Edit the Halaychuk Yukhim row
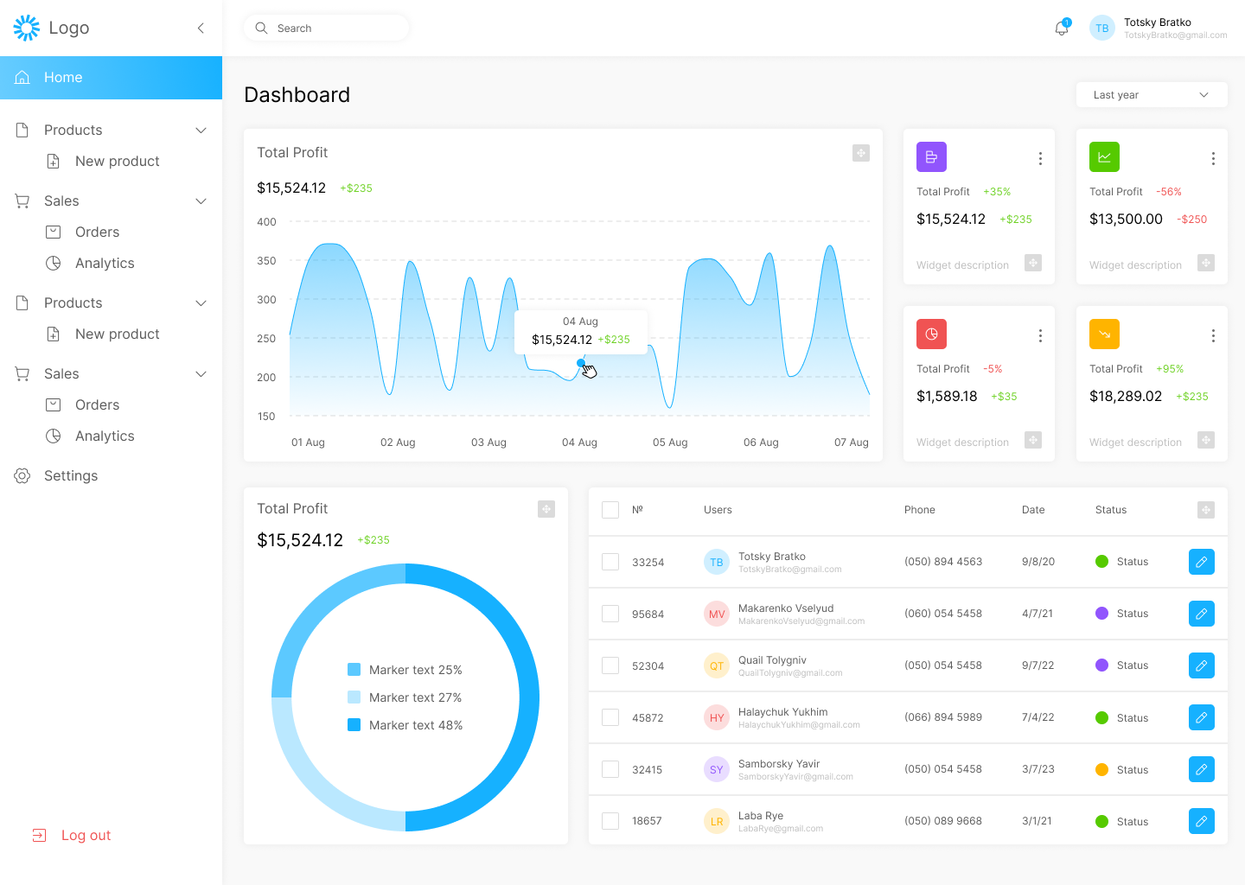This screenshot has height=885, width=1245. click(1202, 717)
